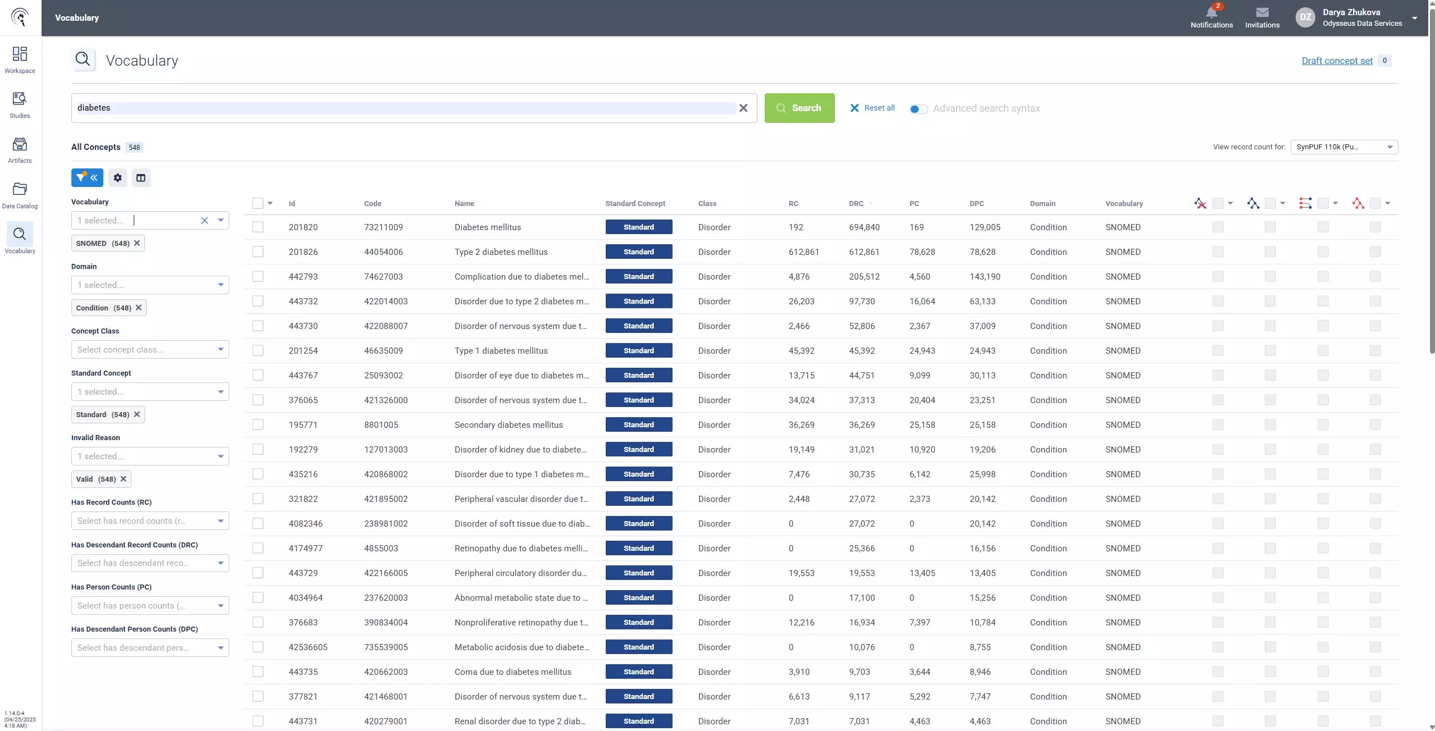Open the Notifications bell
Screen dimensions: 1435x731
tap(1211, 17)
